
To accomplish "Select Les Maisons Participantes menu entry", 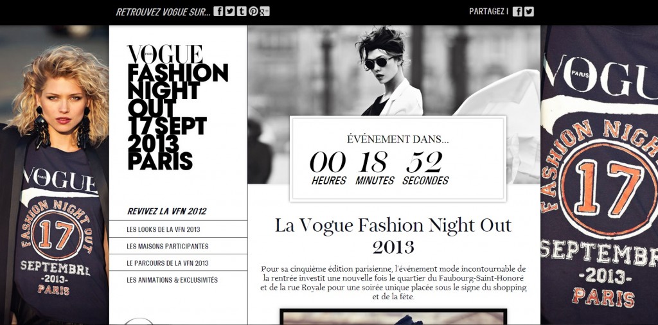I will pyautogui.click(x=178, y=246).
